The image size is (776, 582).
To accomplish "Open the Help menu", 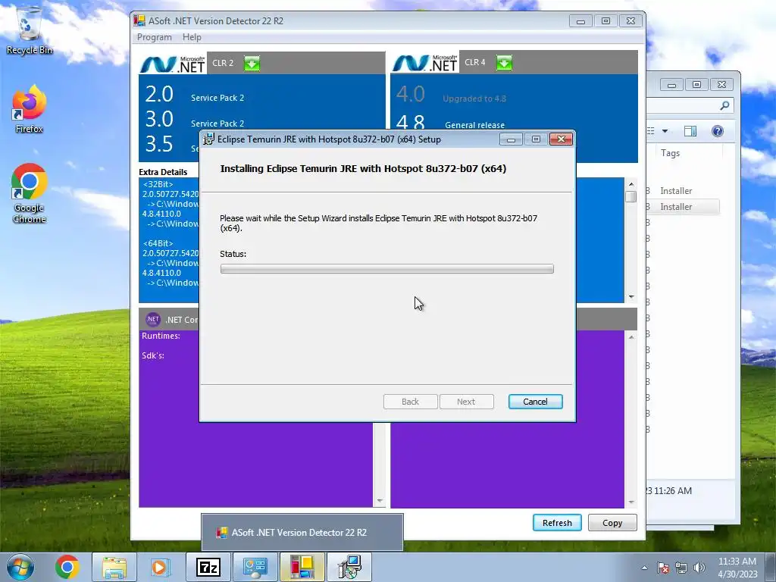I will coord(192,37).
